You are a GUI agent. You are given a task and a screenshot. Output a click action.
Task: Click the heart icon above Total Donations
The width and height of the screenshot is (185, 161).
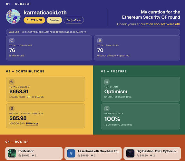pos(12,41)
